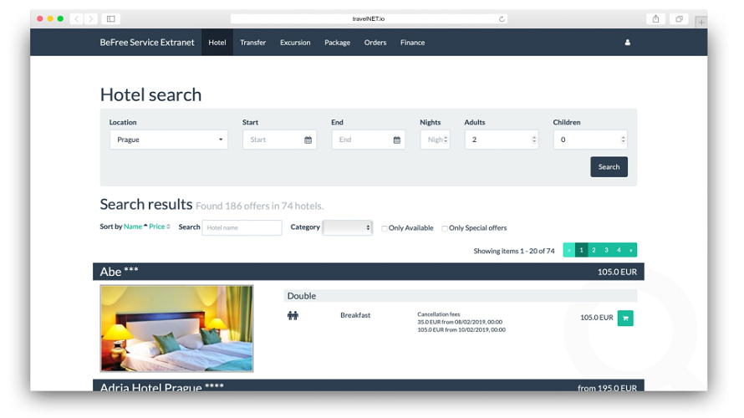Adjust the Nights stepper
The image size is (744, 418).
pyautogui.click(x=445, y=140)
